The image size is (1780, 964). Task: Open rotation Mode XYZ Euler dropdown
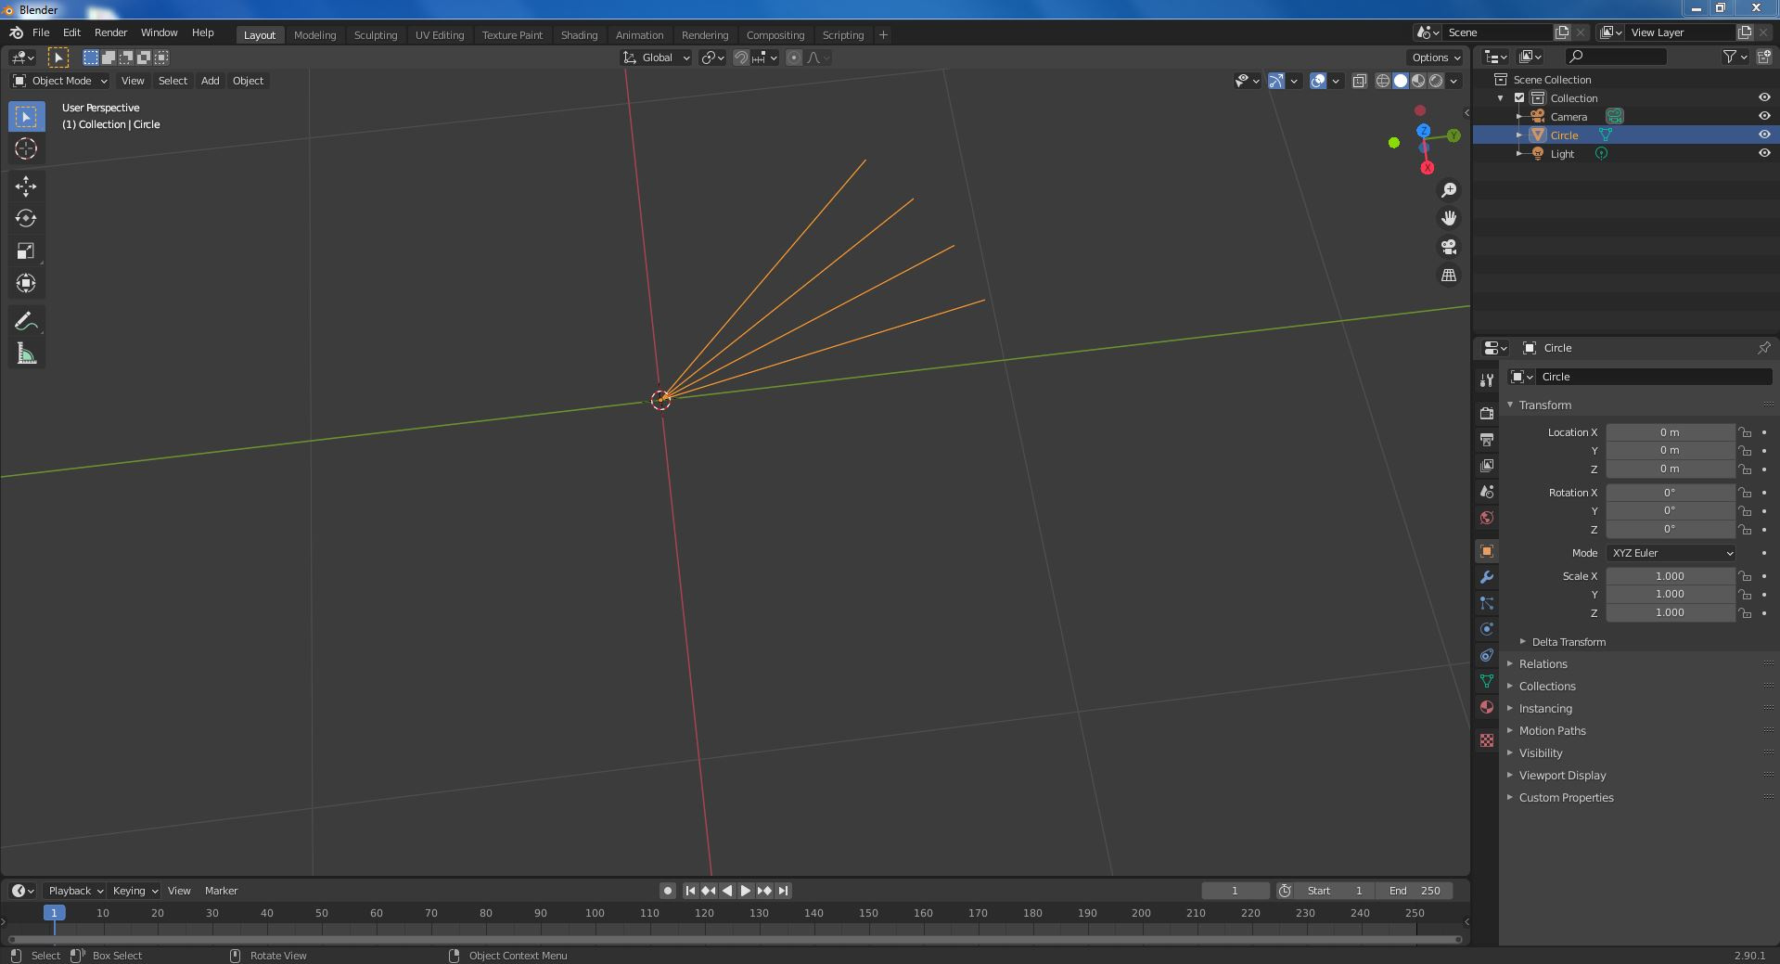pos(1671,553)
